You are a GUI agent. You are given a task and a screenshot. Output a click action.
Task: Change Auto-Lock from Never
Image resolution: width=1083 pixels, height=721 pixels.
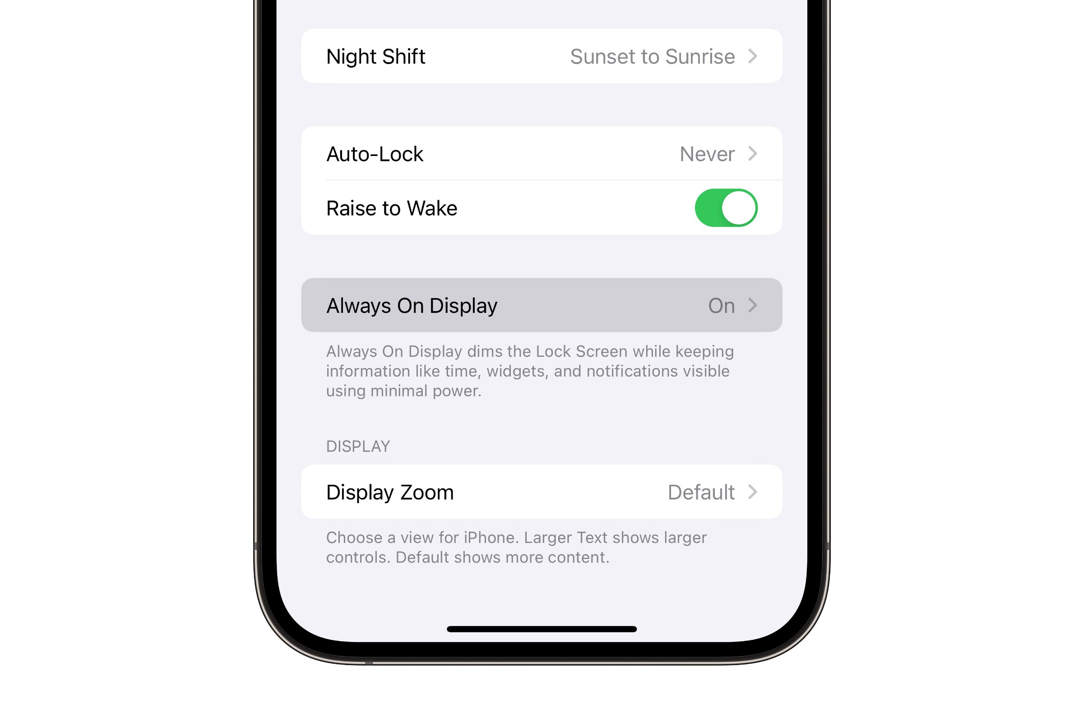point(541,153)
